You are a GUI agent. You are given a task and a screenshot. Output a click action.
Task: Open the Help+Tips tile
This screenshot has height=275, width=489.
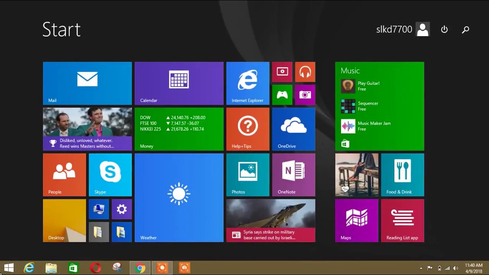248,129
